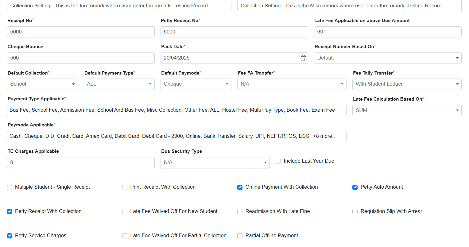Check the Include Last Year Due box
The image size is (469, 247).
pos(278,161)
